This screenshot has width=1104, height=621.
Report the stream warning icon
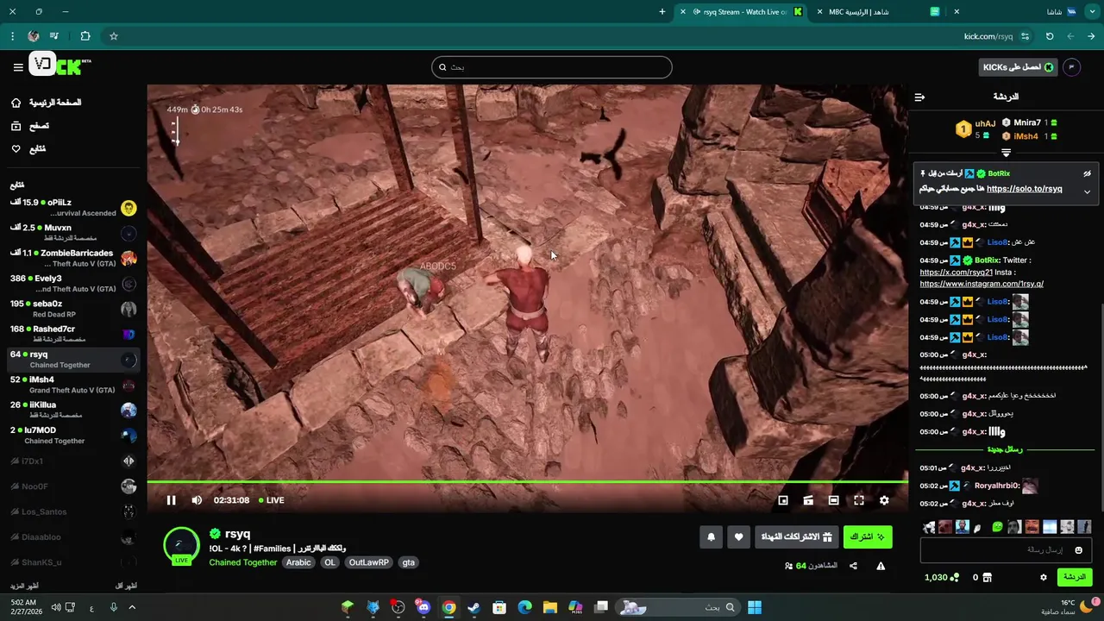click(x=881, y=566)
